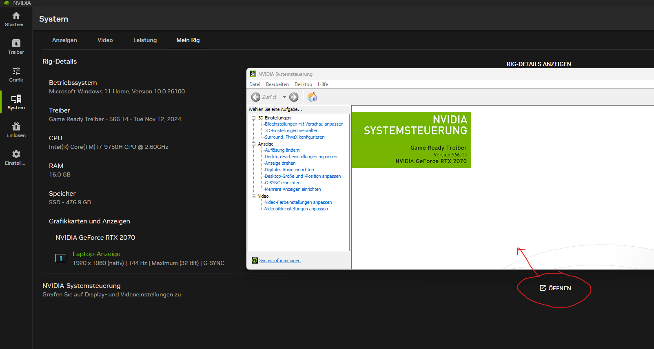The height and width of the screenshot is (349, 654).
Task: Open Auflösung ändern link
Action: pyautogui.click(x=282, y=150)
